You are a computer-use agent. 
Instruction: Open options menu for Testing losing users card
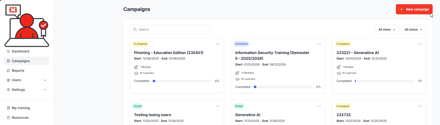coord(218,106)
